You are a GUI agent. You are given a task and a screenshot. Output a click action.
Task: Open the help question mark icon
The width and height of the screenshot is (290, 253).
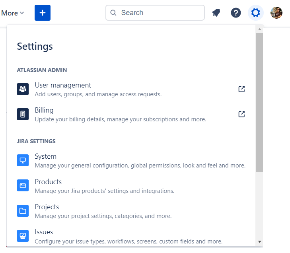click(x=236, y=13)
